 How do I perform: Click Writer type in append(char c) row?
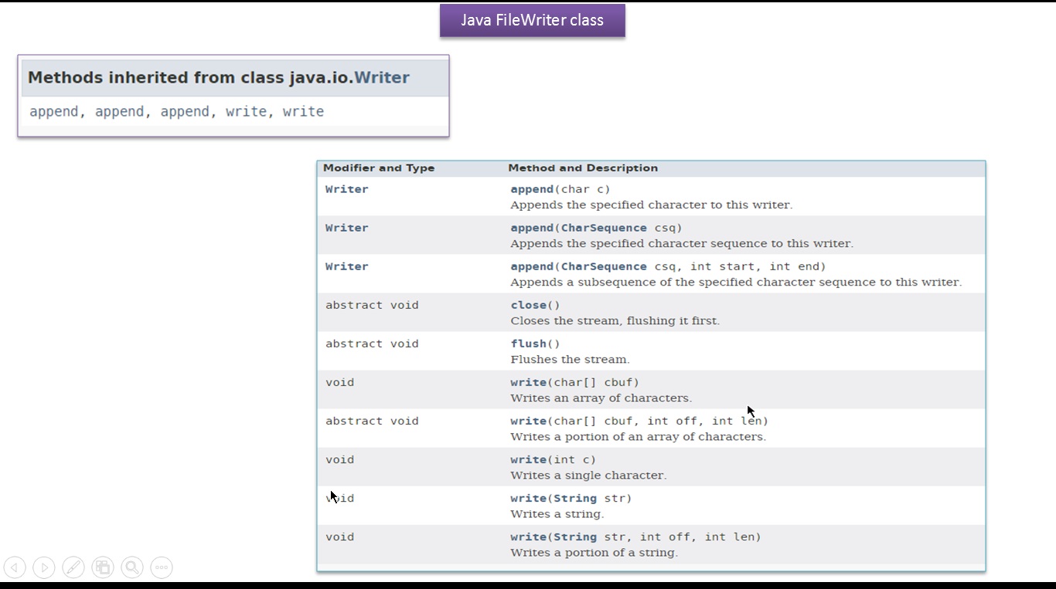pos(346,189)
